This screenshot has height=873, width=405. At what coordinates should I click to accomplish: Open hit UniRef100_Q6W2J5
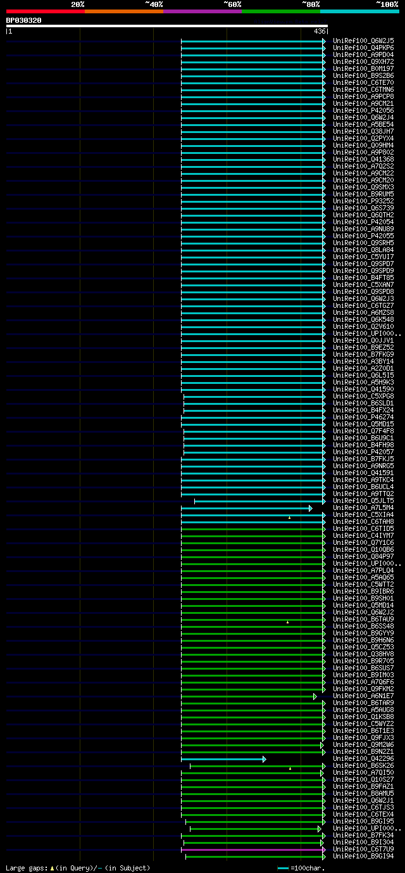(x=363, y=41)
